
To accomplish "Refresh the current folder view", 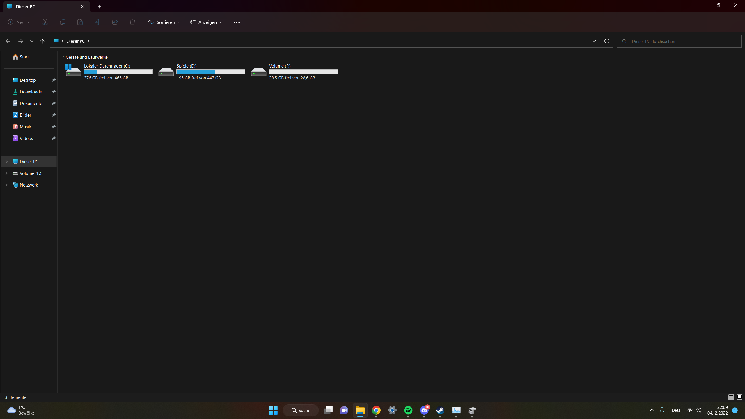I will click(607, 41).
